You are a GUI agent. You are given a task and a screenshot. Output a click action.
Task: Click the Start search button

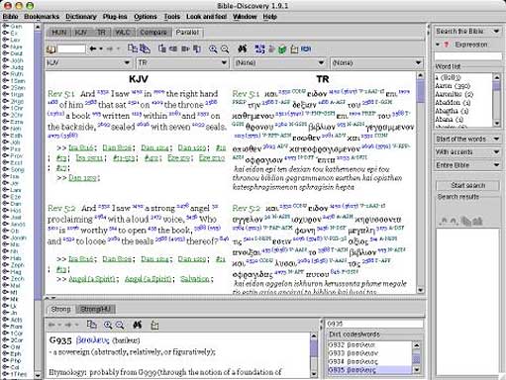(x=467, y=185)
